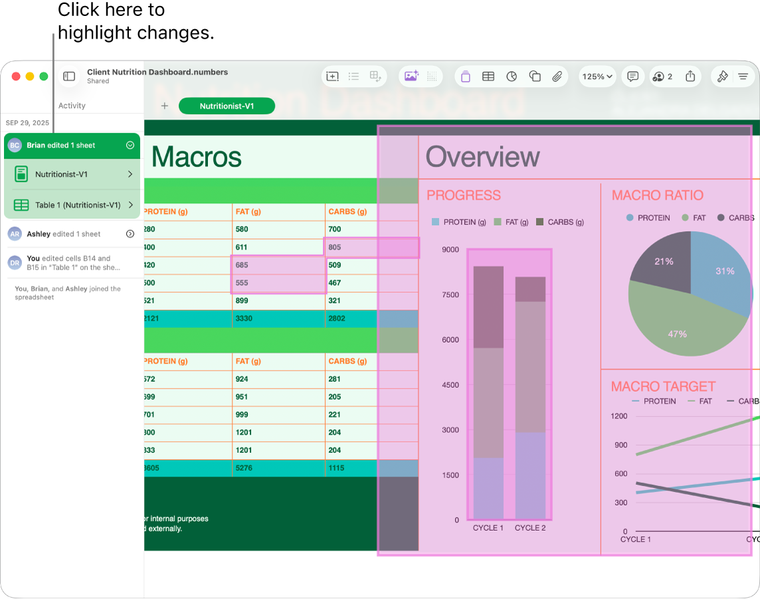Add a new sheet with the plus button

coord(164,106)
